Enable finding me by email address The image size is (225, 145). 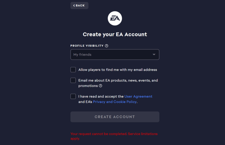[x=73, y=70]
